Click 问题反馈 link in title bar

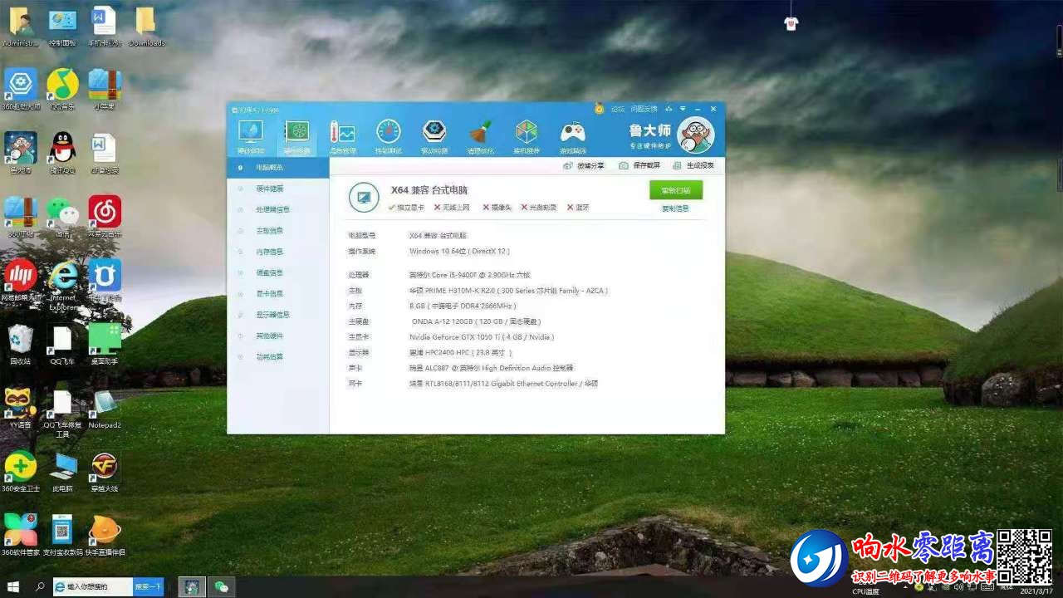(644, 109)
